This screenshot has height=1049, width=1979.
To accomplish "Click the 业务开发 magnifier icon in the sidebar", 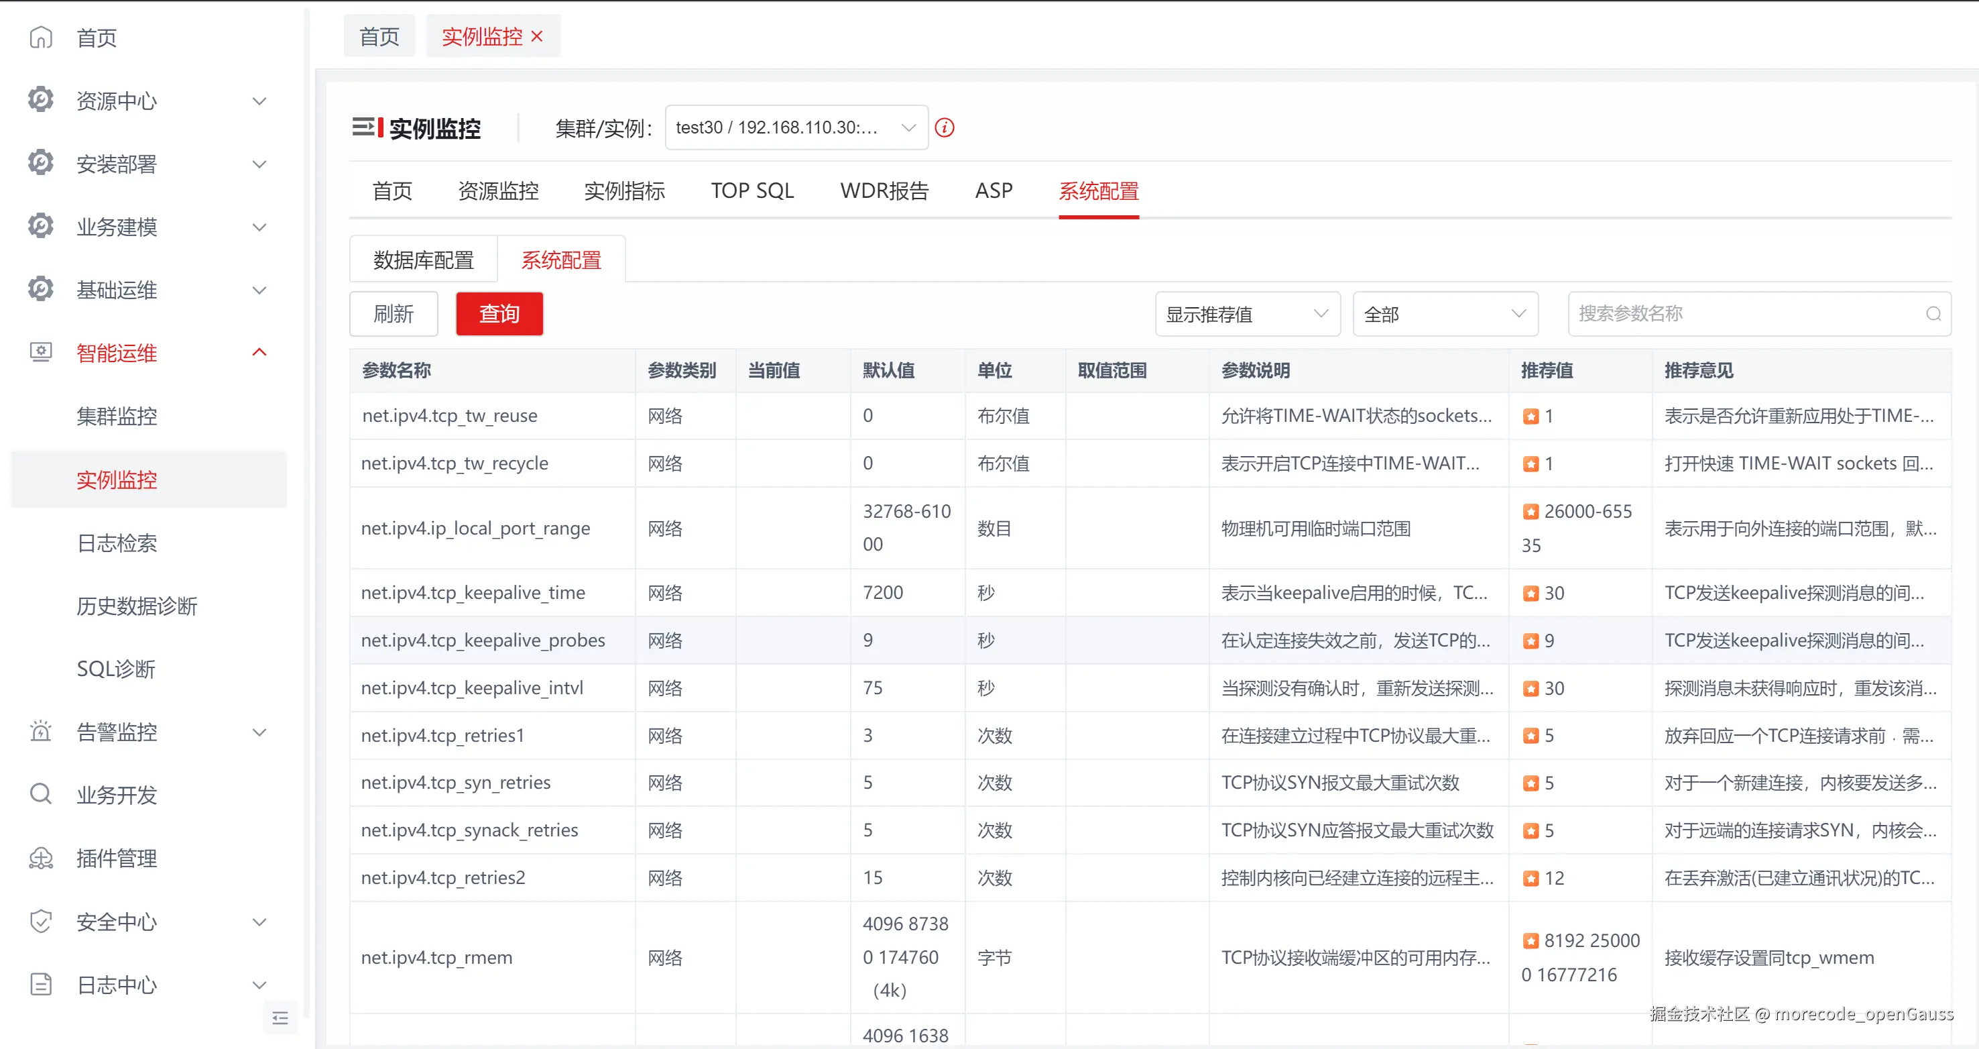I will (x=41, y=794).
